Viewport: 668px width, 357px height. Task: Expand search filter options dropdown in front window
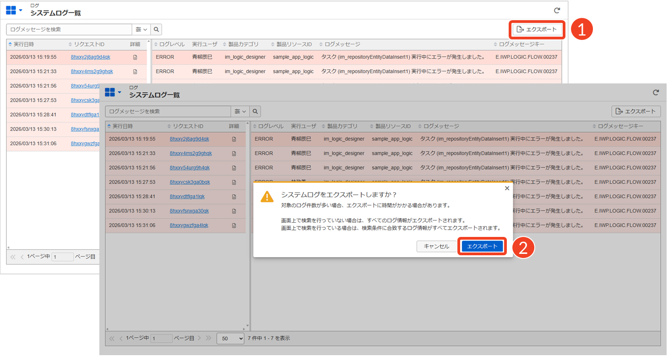click(240, 111)
